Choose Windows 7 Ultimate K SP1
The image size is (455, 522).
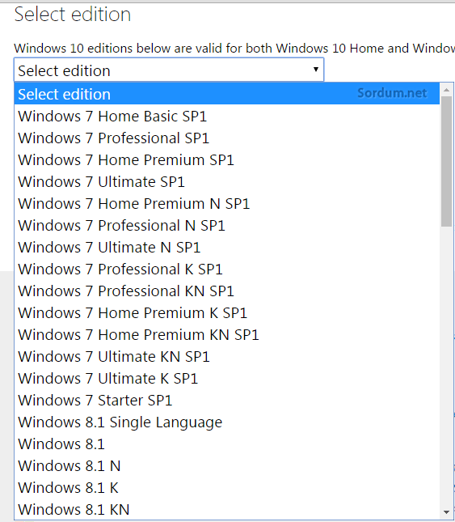[x=227, y=379]
